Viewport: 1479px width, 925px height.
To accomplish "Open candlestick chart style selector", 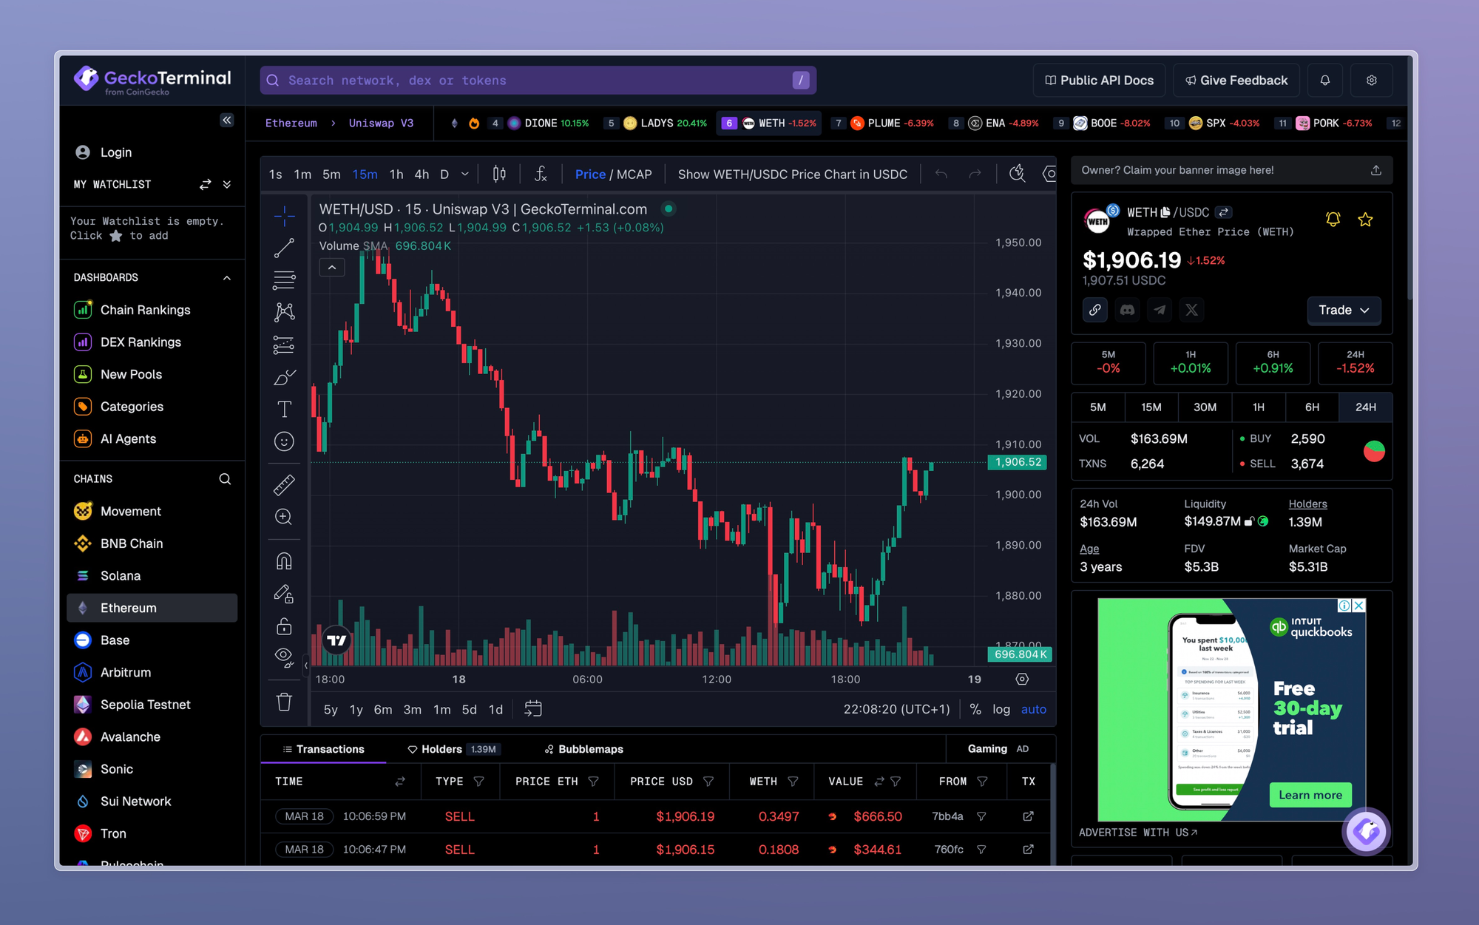I will tap(499, 175).
